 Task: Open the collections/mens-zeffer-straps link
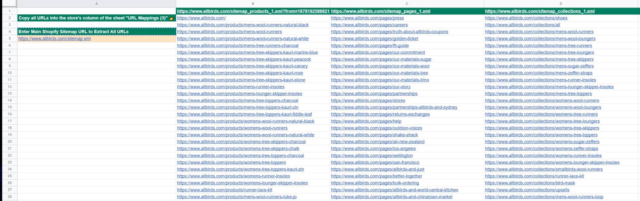pyautogui.click(x=539, y=73)
